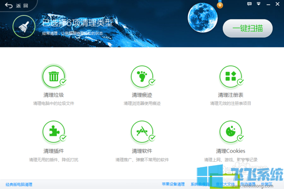
Task: Click description 清理无用的插件、降低打扰
Action: click(54, 160)
